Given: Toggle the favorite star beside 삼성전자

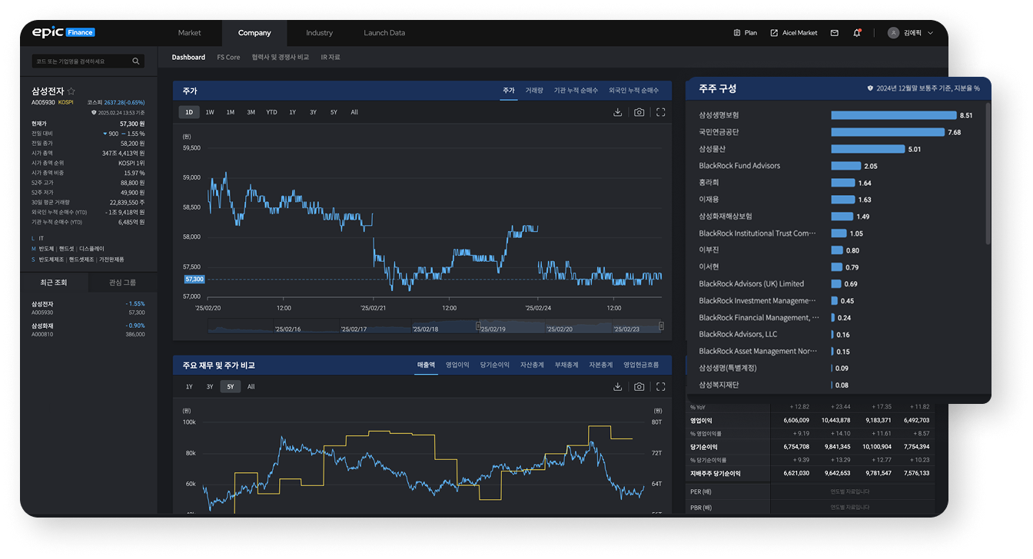Looking at the screenshot, I should 71,91.
